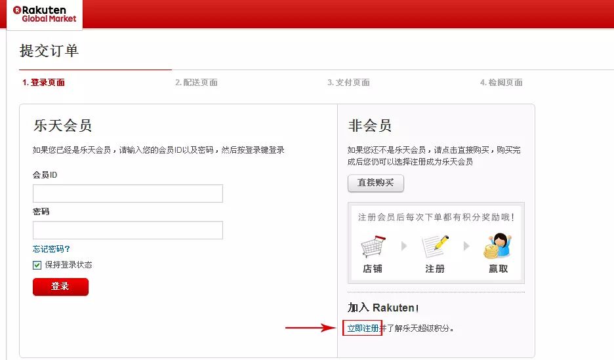This screenshot has width=614, height=360.
Task: Click the person with coins 赢取 icon
Action: click(x=497, y=246)
